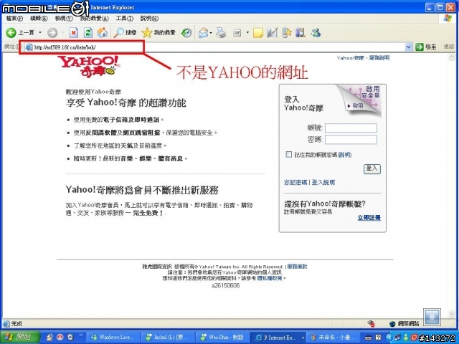This screenshot has width=459, height=344.
Task: Click the grey Forward arrow button
Action: pos(52,32)
